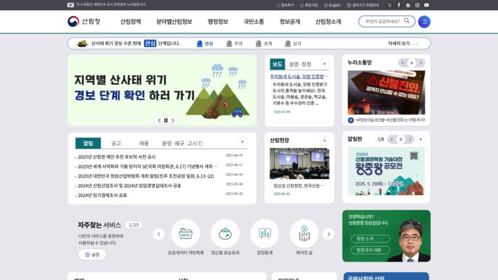Expand 산림현장 section with plus button
Screen dimensions: 498x280
(x=324, y=140)
